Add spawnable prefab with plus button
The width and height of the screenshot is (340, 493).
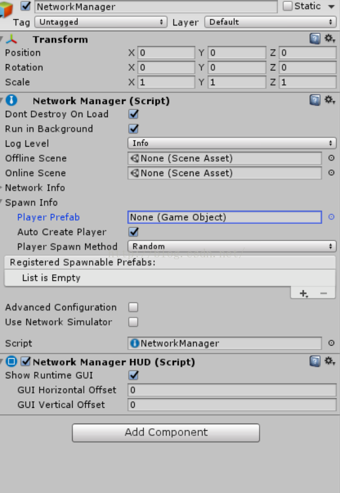pyautogui.click(x=303, y=293)
